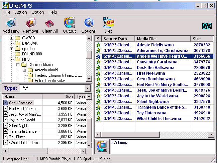Image resolution: width=217 pixels, height=163 pixels.
Task: Click the folder tree scroll down arrow
Action: pyautogui.click(x=89, y=79)
